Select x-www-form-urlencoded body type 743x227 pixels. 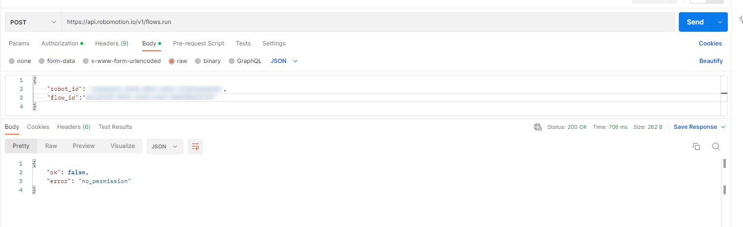[121, 61]
